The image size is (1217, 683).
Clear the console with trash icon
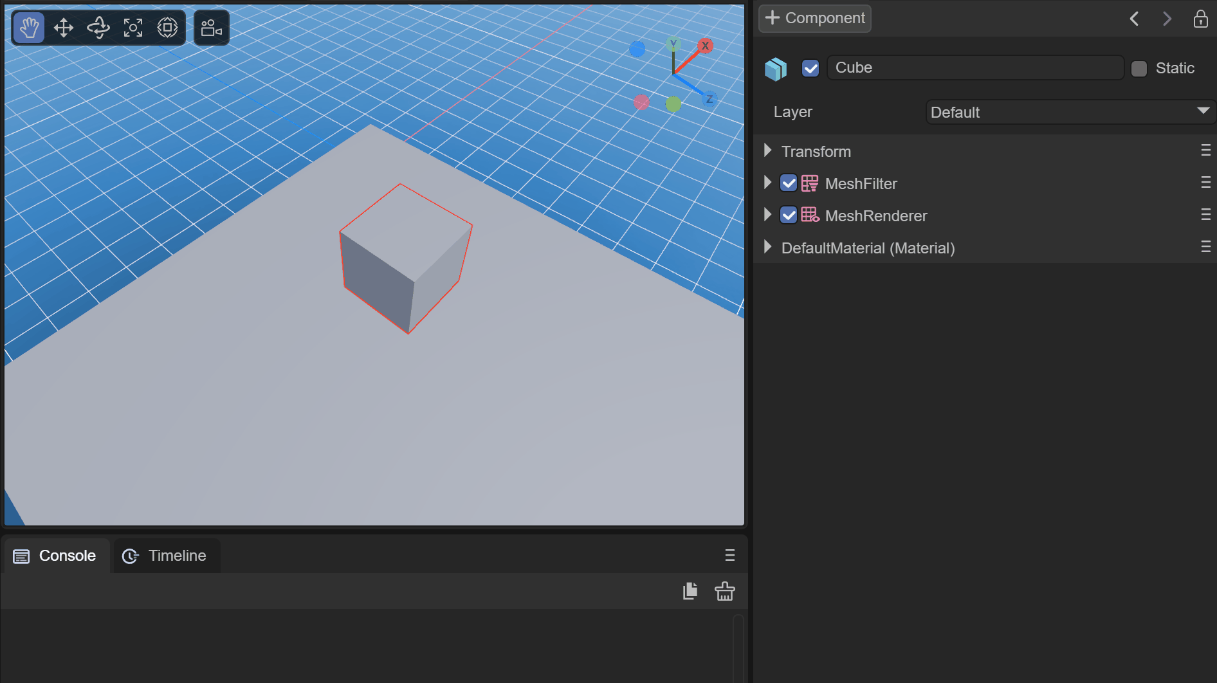[x=724, y=591]
